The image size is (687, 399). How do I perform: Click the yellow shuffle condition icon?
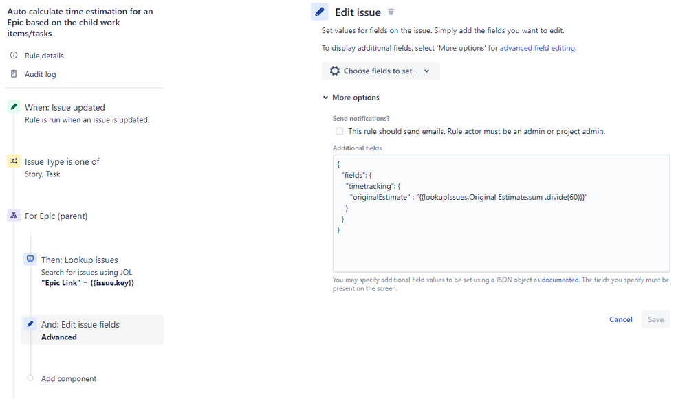pos(14,161)
